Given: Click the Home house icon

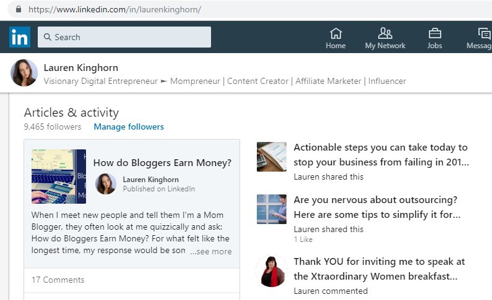Looking at the screenshot, I should click(336, 33).
